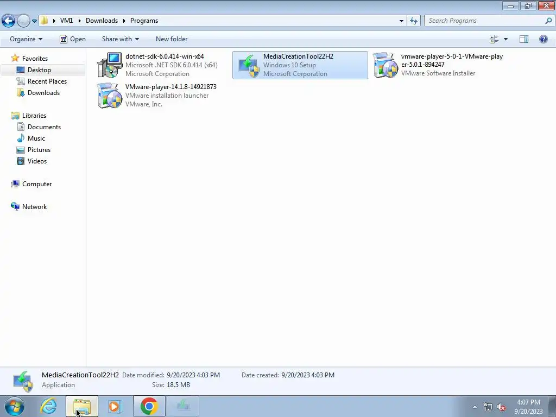Go back with the Back arrow button
The height and width of the screenshot is (417, 556).
click(9, 21)
